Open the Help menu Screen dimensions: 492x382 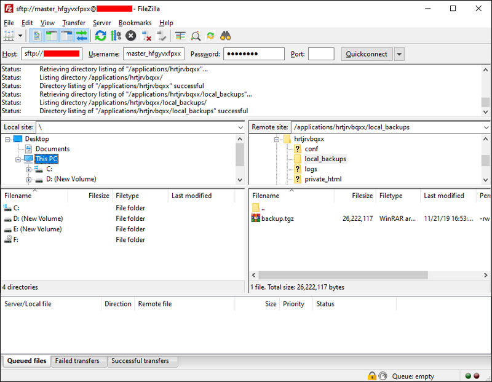pyautogui.click(x=166, y=23)
